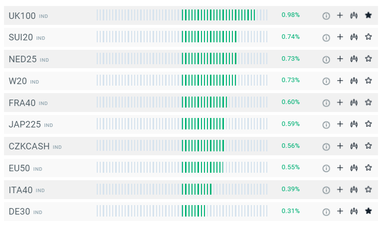Click plus icon on FRA40 row

tap(340, 103)
